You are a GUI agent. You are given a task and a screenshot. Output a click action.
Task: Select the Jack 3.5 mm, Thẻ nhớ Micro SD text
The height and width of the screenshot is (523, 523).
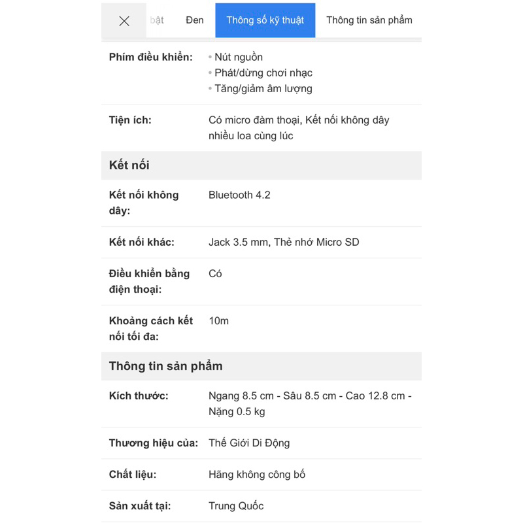click(x=284, y=243)
